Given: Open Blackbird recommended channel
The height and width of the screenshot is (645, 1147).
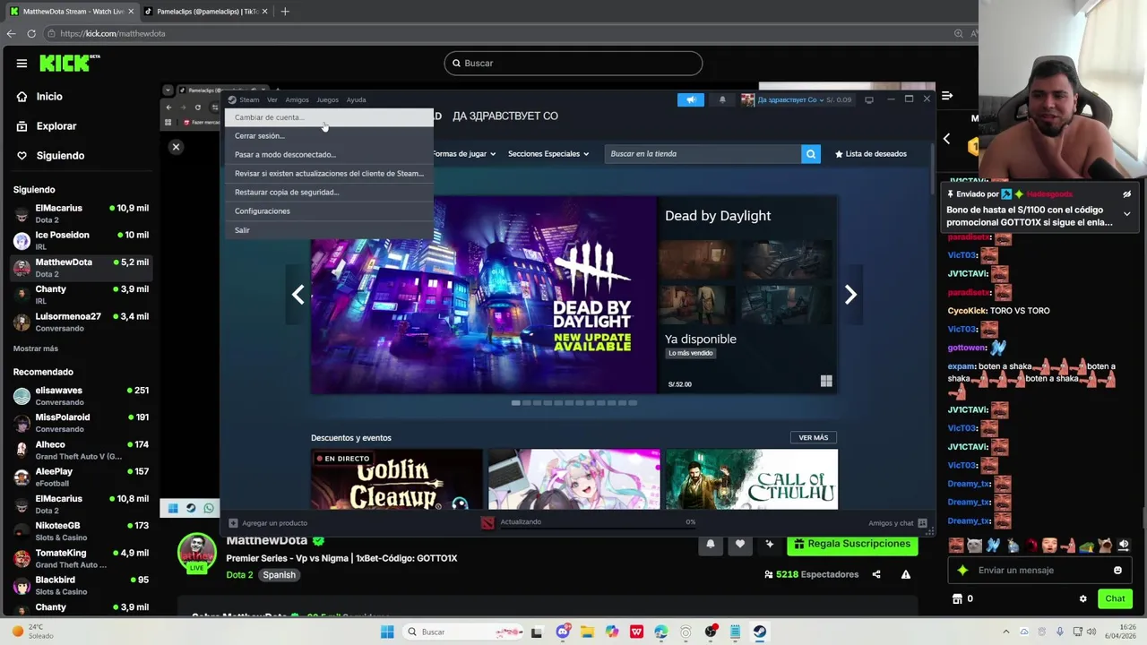Looking at the screenshot, I should click(82, 585).
